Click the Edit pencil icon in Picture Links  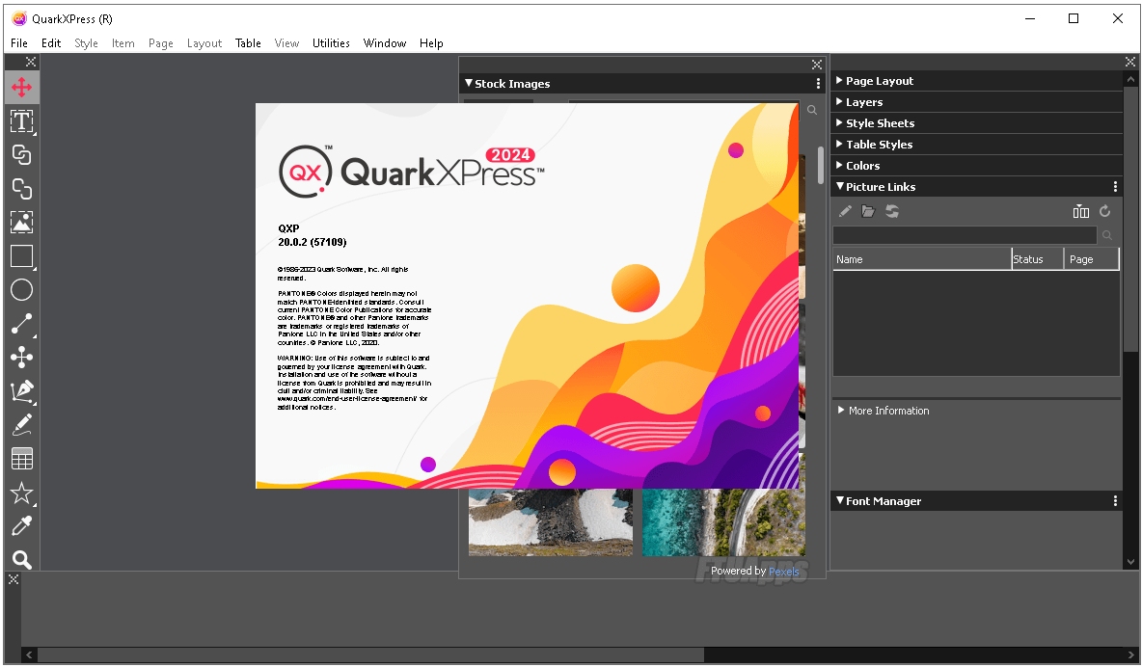[x=845, y=211]
